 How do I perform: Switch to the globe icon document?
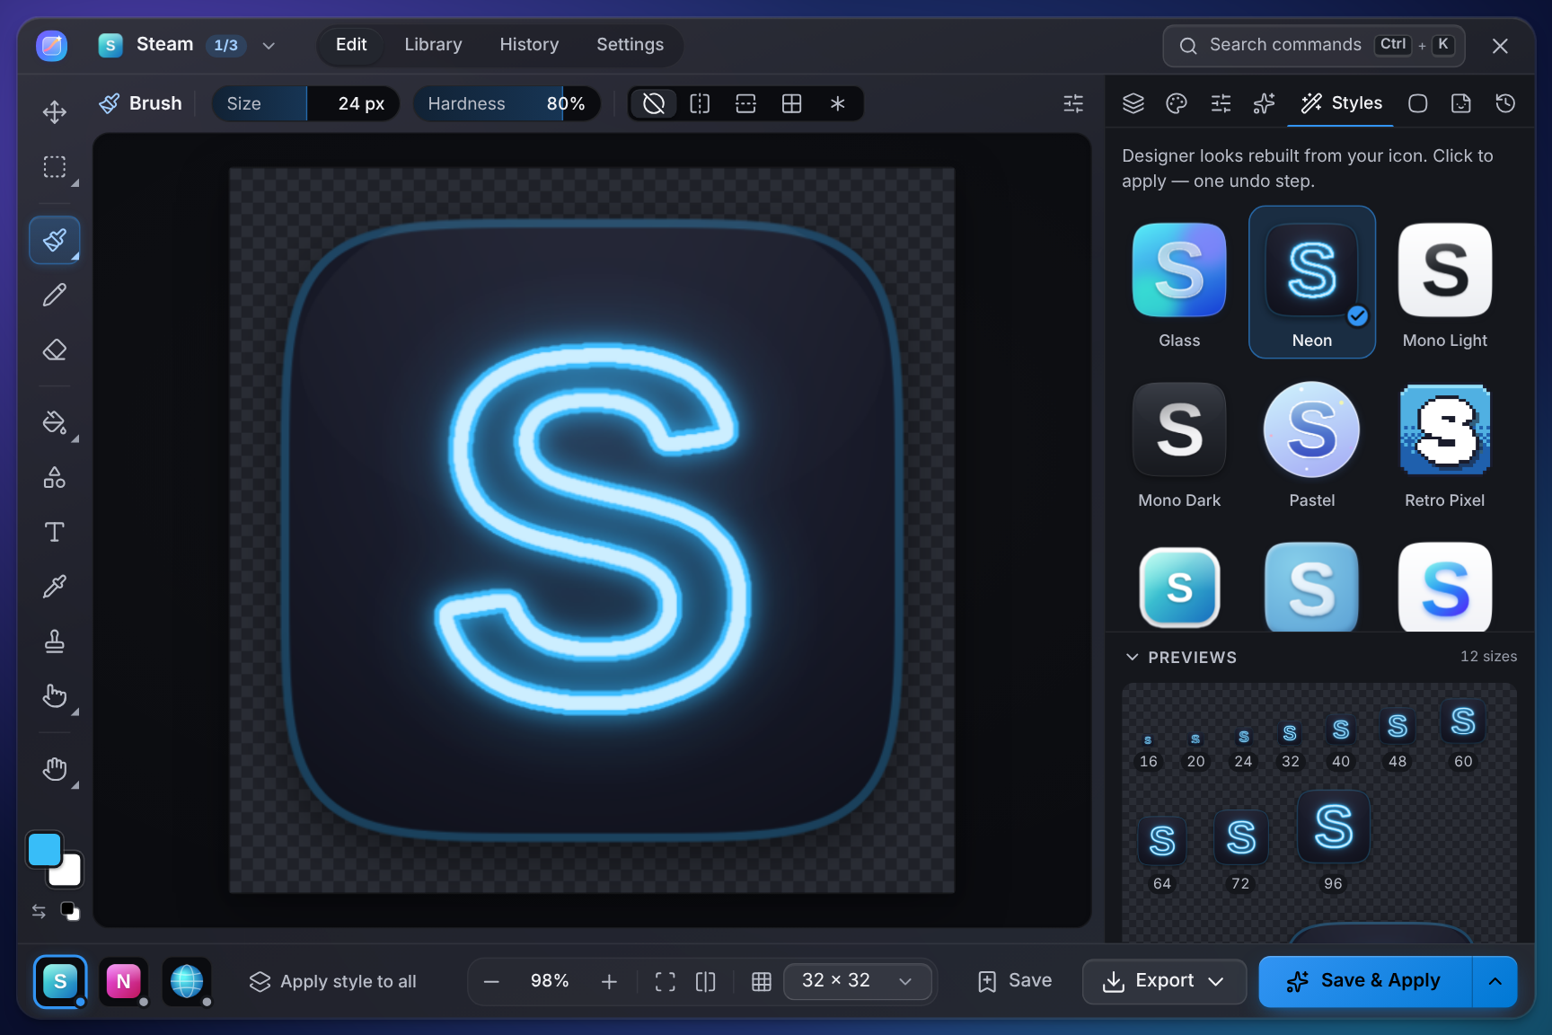(187, 981)
